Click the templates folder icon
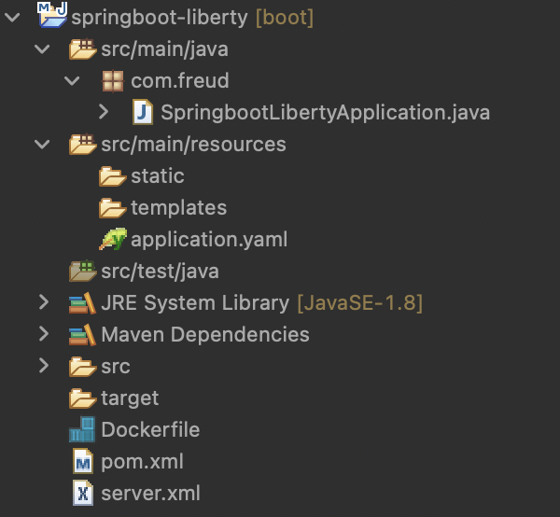This screenshot has width=560, height=517. click(113, 208)
